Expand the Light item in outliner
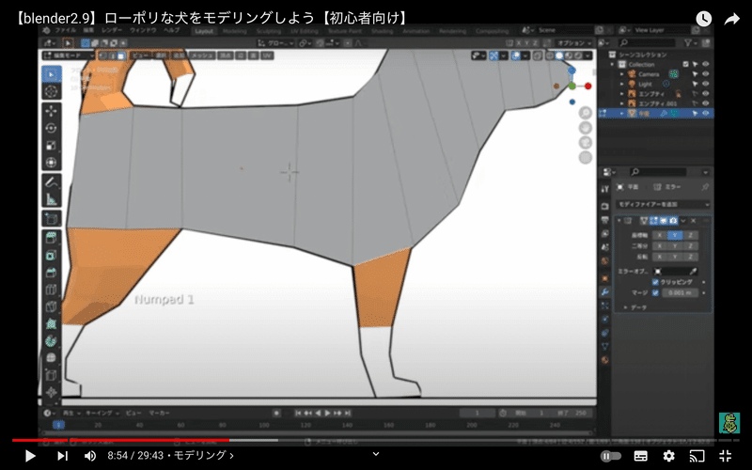The image size is (752, 470). pyautogui.click(x=622, y=84)
